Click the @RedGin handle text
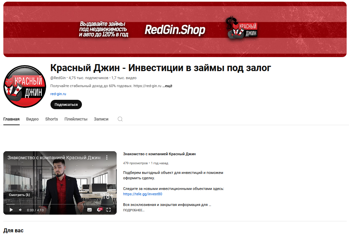 tap(58, 78)
